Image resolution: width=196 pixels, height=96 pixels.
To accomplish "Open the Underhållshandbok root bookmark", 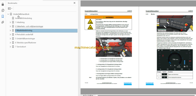I will coord(21,14).
